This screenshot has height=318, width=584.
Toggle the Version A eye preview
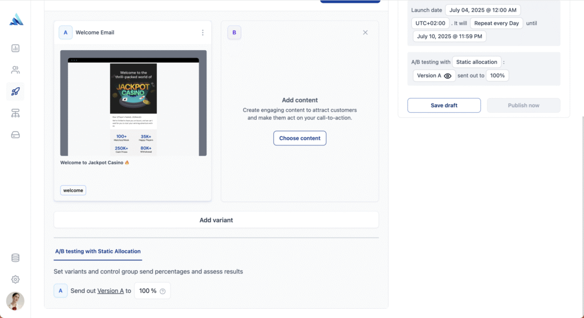click(x=448, y=76)
